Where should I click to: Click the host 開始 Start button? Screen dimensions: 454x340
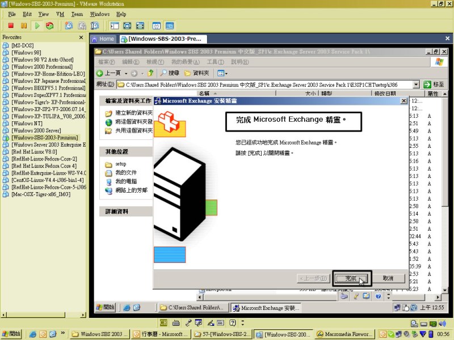tap(11, 334)
